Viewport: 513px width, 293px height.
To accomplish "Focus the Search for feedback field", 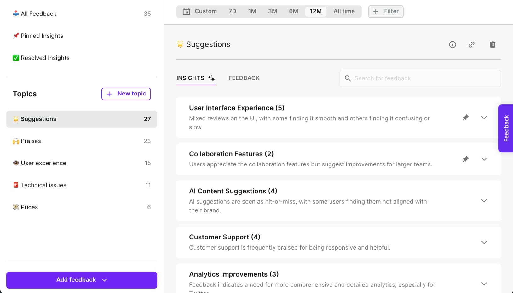I will coord(420,78).
